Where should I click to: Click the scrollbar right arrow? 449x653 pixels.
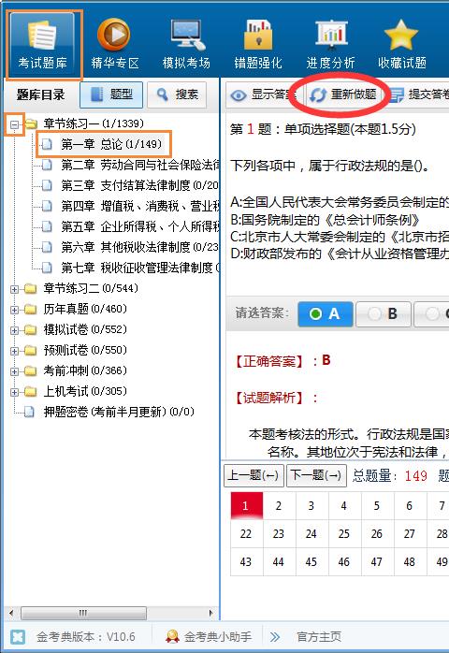[x=211, y=613]
